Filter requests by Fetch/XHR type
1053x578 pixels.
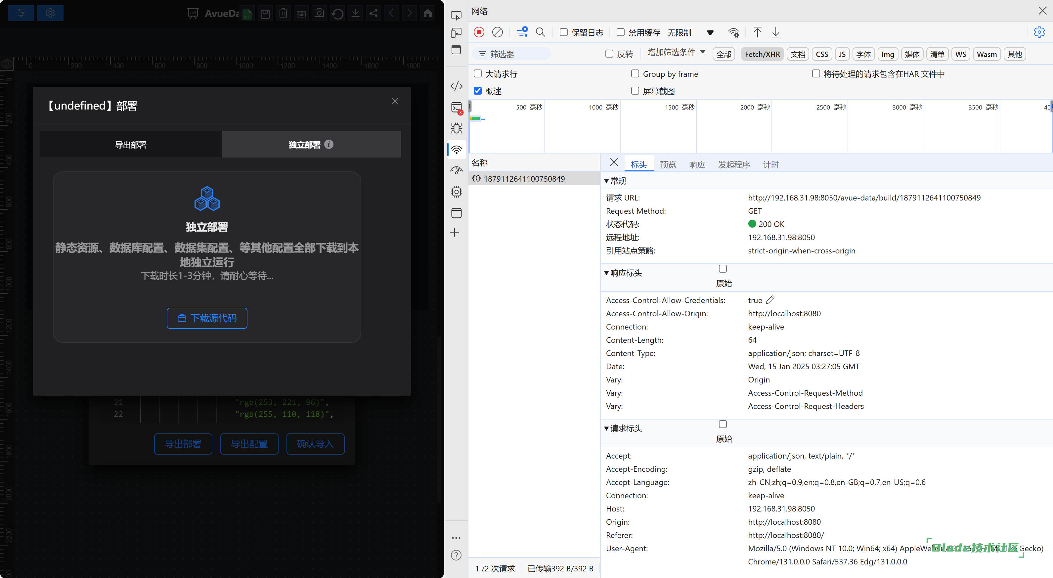[762, 54]
